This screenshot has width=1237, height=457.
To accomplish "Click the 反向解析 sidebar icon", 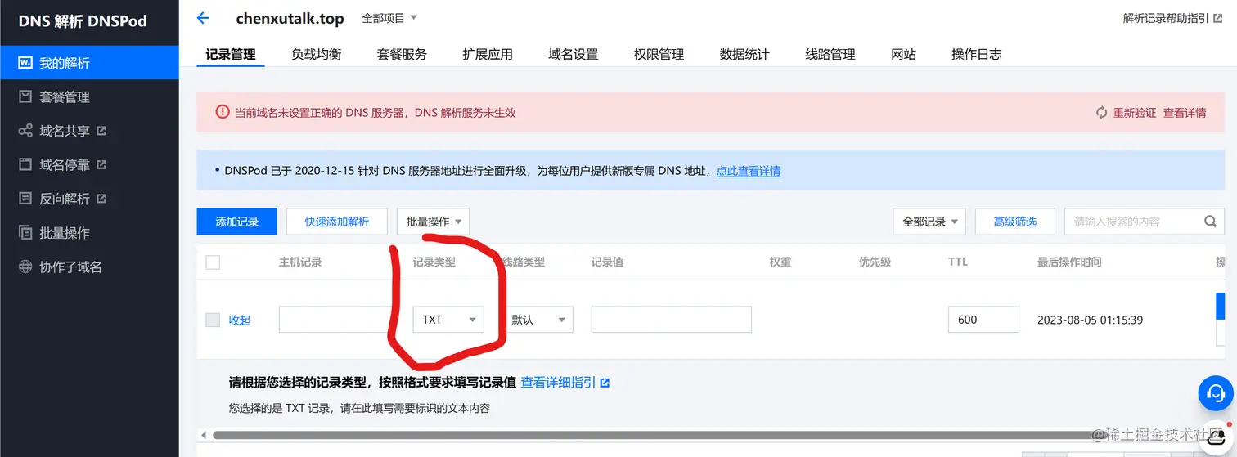I will 25,199.
